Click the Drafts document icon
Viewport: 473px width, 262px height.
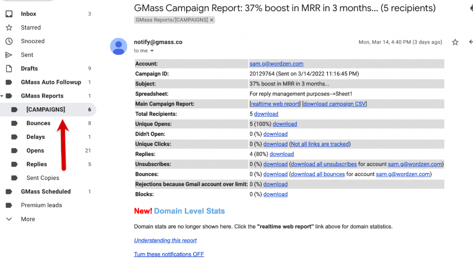coord(9,69)
